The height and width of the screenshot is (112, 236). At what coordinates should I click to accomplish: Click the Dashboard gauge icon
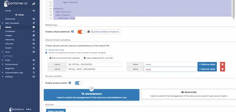point(34,19)
